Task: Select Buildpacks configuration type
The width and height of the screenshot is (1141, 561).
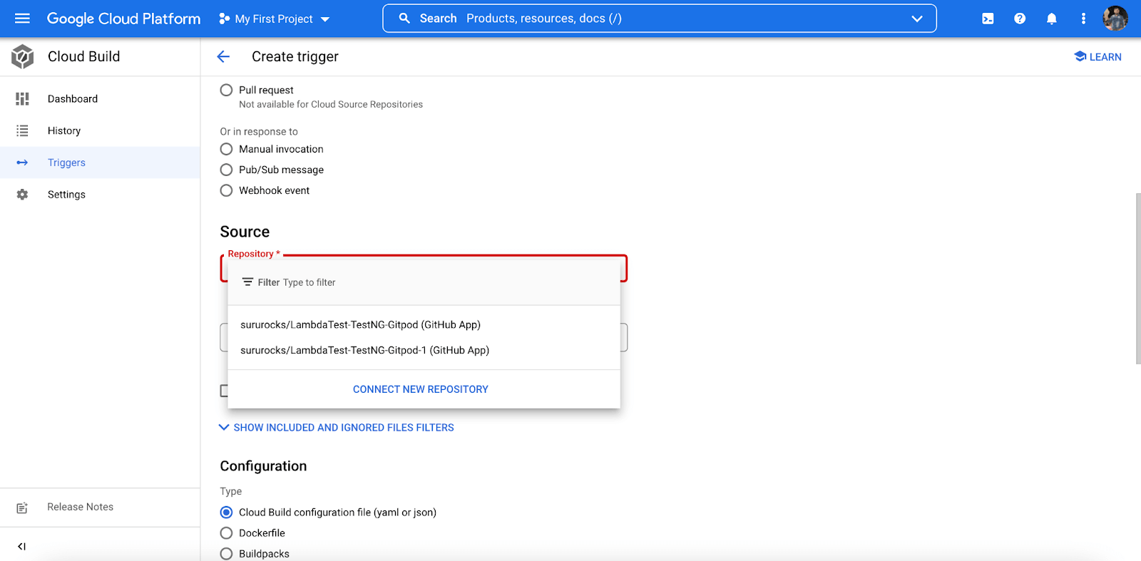Action: point(226,553)
